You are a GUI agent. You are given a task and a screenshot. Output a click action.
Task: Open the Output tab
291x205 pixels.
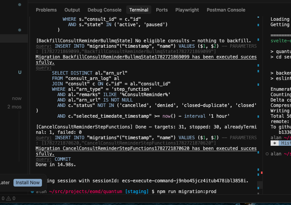[x=72, y=10]
